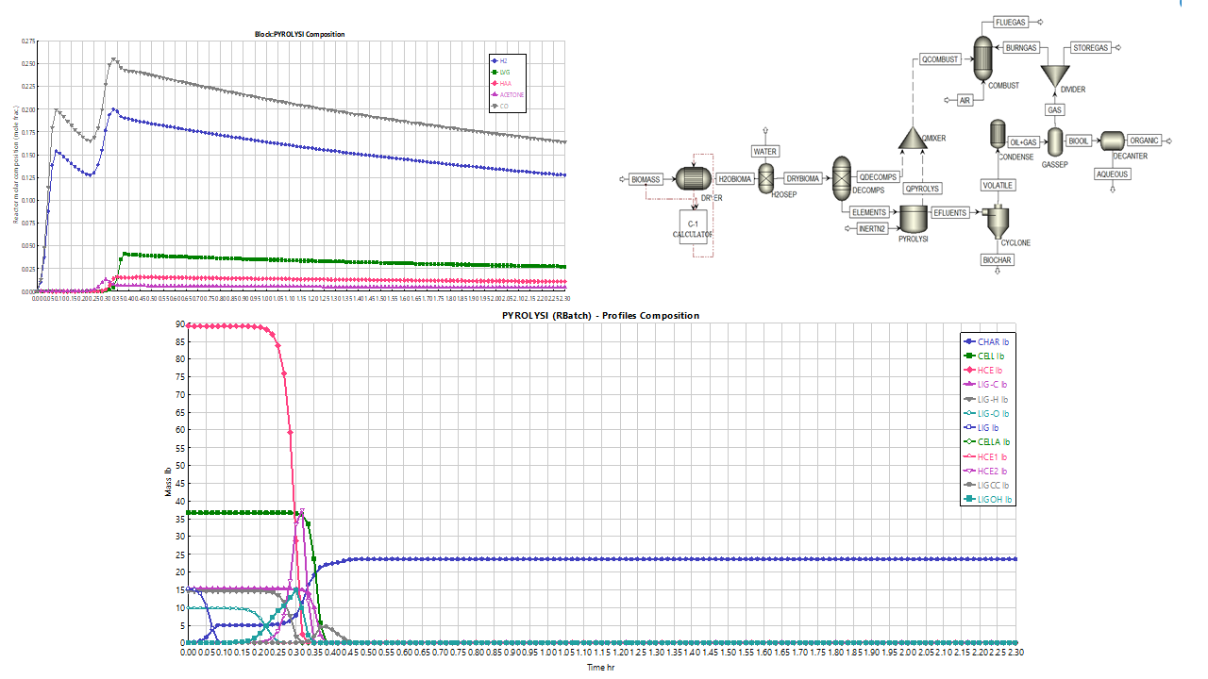The height and width of the screenshot is (679, 1208).
Task: Click the PYROLYSI (RBatch) Profiles Composition title
Action: 600,315
